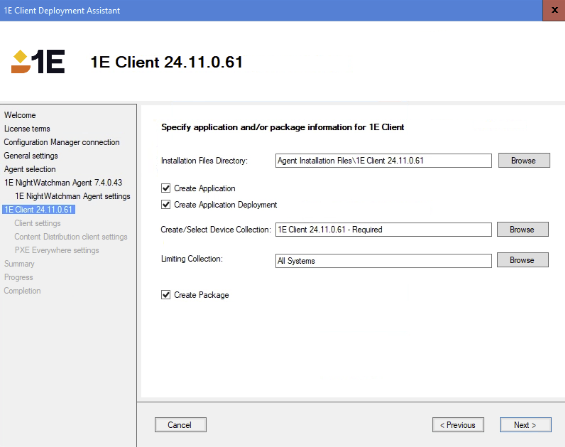Click the 'Specify application and/or package information' heading
Viewport: 565px width, 447px height.
(x=282, y=127)
